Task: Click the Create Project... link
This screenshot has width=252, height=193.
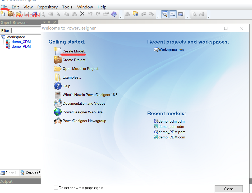Action: click(75, 60)
